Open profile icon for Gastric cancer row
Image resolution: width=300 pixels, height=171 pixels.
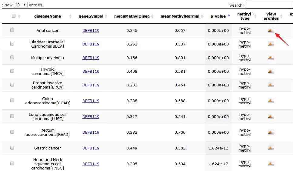[x=271, y=148]
